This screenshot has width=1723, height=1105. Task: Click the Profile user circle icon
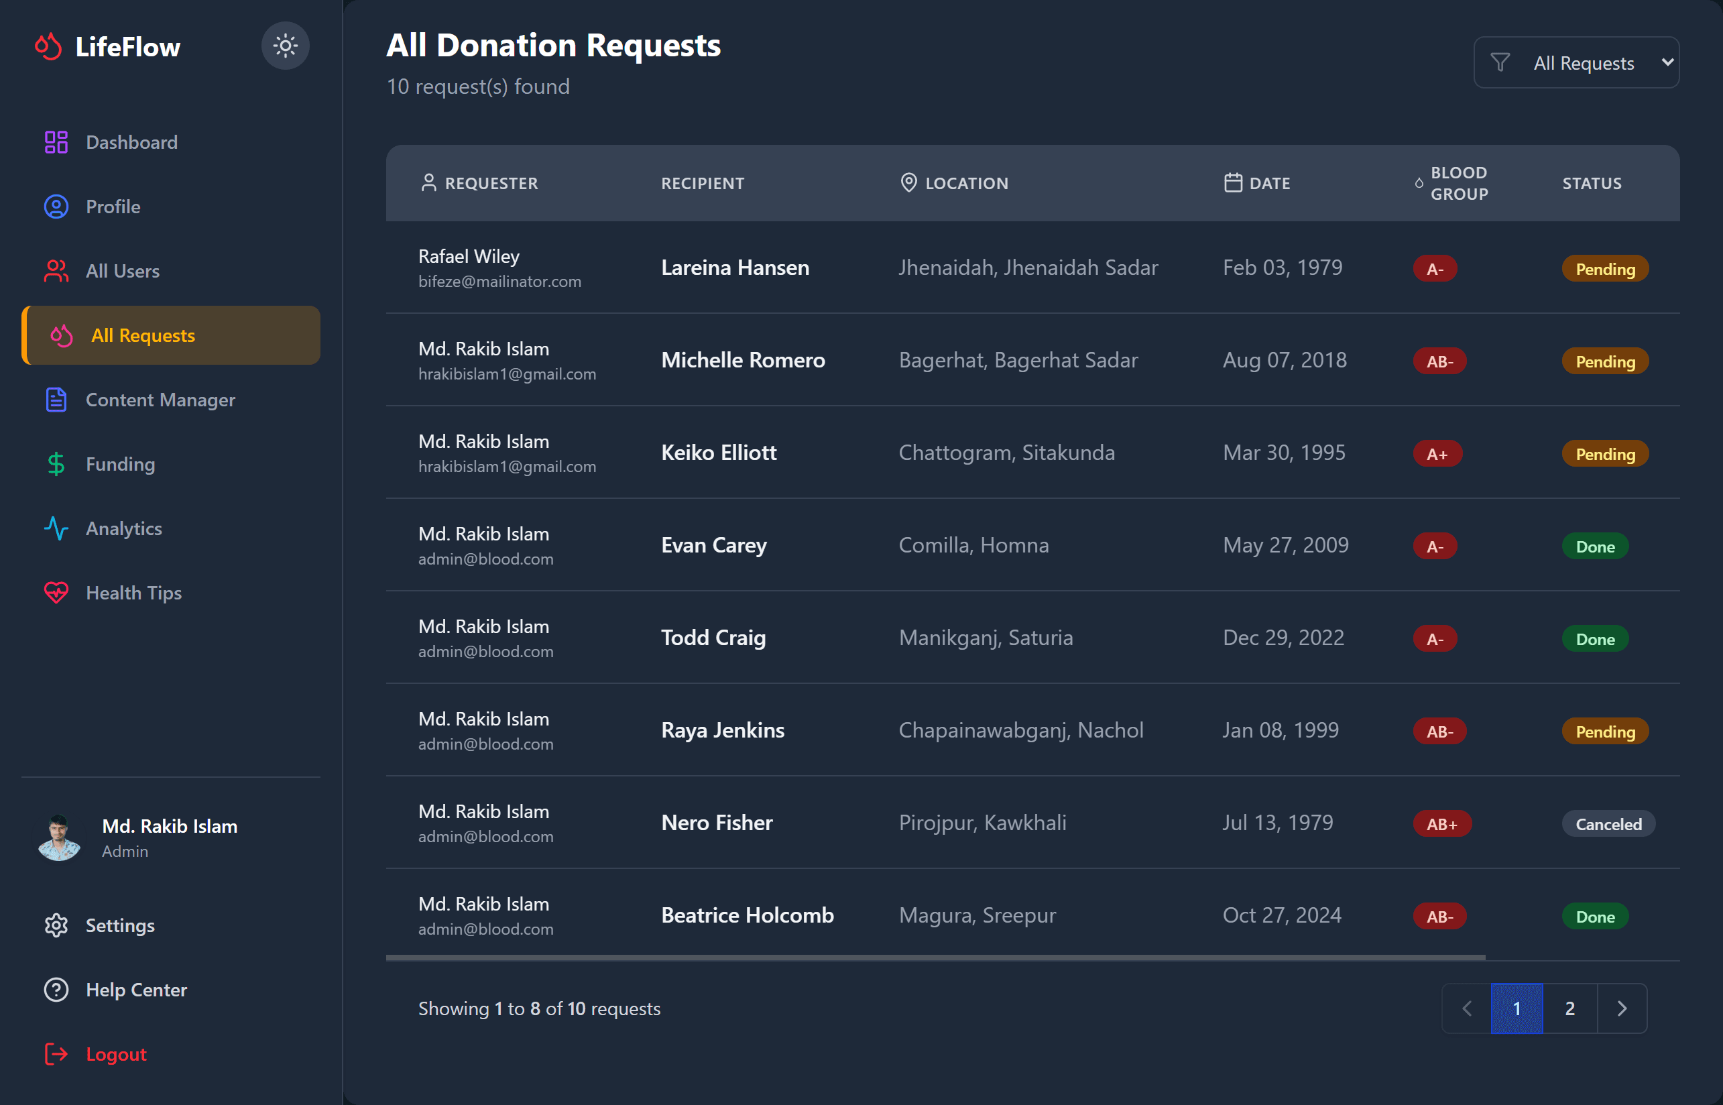[56, 207]
